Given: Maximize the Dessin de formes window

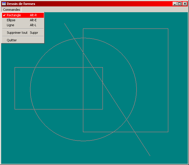Looking at the screenshot, I should pos(179,4).
